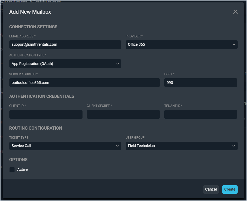Viewport: 247px width, 201px height.
Task: Click the Authentication Type chevron arrow
Action: click(118, 64)
